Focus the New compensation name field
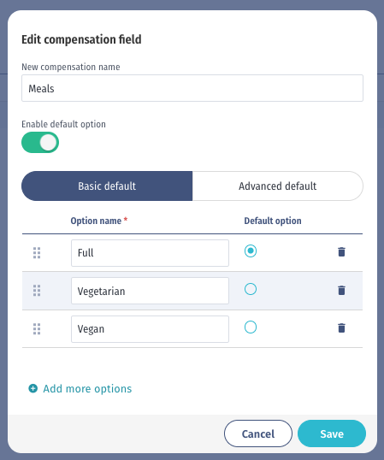This screenshot has height=460, width=384. 192,88
